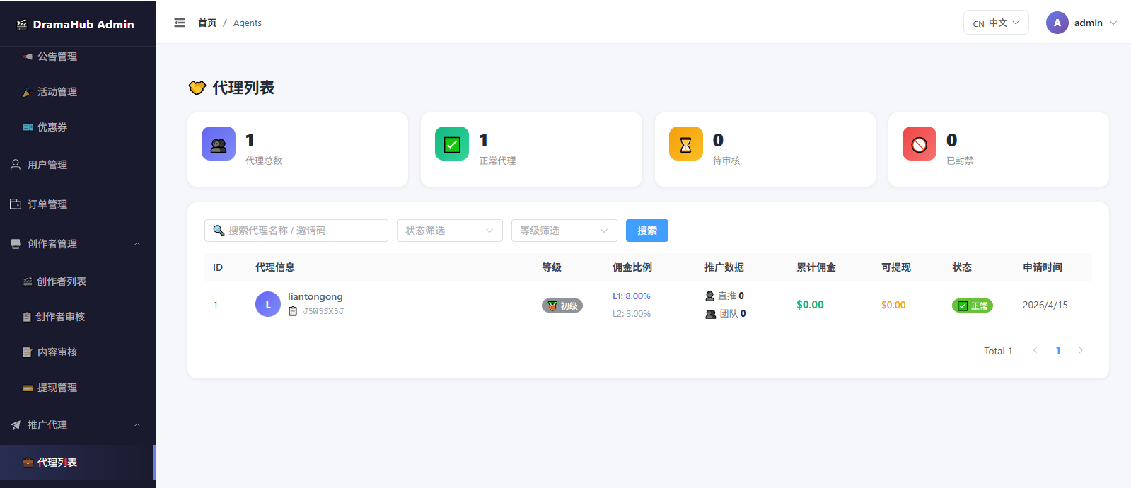Screen dimensions: 1131x488
Task: Click the hourglass pending review icon
Action: click(686, 144)
